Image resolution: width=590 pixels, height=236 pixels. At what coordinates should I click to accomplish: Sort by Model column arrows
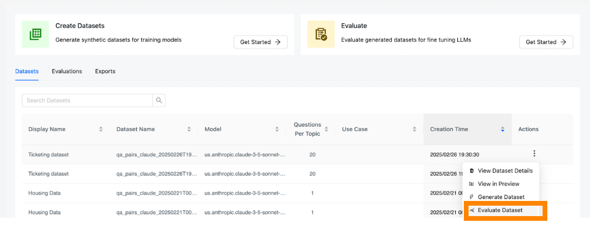click(277, 129)
